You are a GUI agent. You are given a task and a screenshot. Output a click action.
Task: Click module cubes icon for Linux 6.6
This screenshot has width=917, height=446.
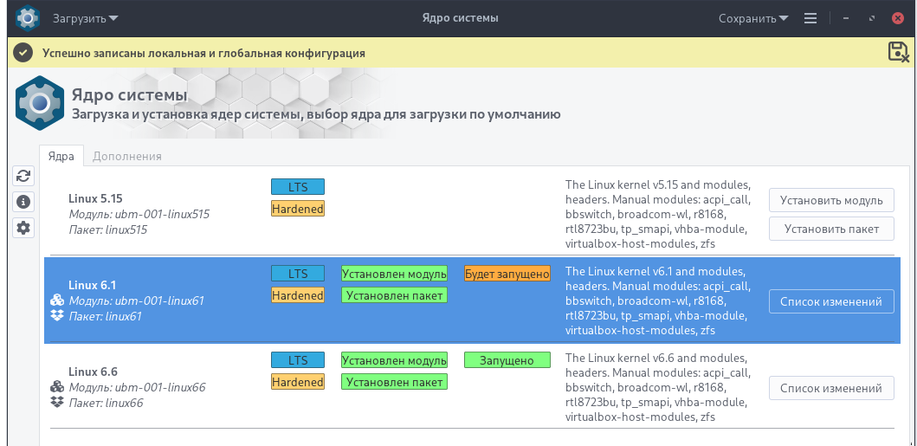[x=57, y=387]
